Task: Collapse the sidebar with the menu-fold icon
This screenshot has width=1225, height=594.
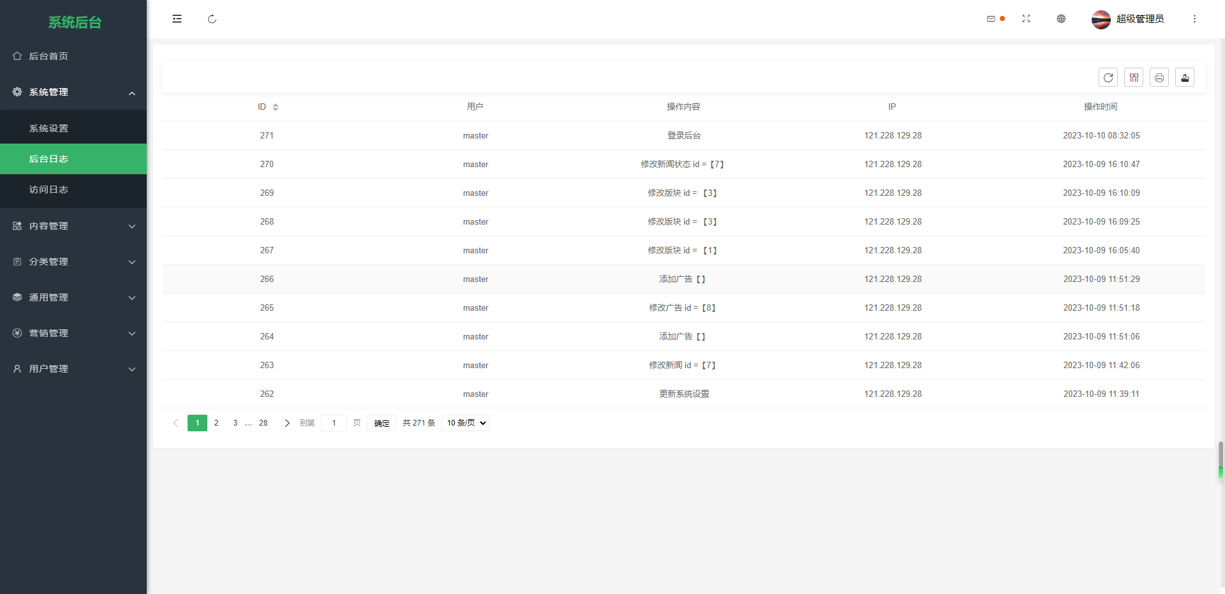Action: 177,19
